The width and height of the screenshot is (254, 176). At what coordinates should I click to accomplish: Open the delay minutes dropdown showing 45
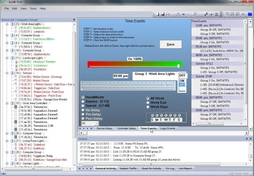tap(96, 123)
